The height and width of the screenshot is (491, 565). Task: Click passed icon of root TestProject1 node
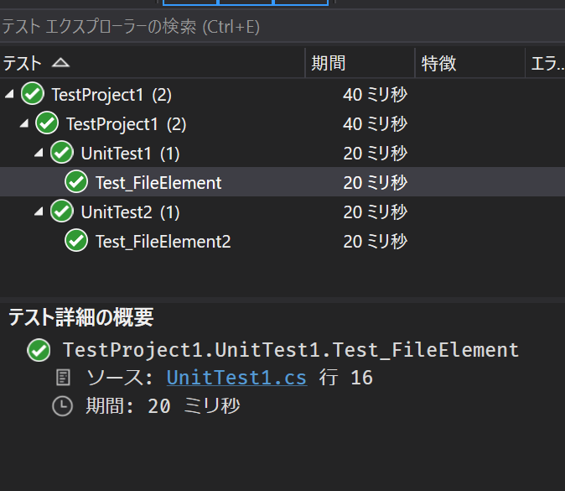(33, 94)
